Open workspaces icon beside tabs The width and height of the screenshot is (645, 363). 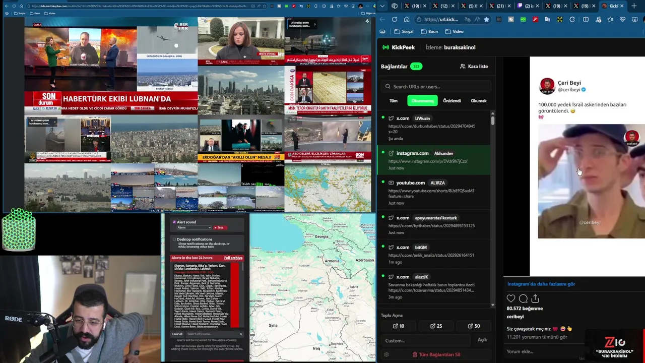tap(395, 6)
